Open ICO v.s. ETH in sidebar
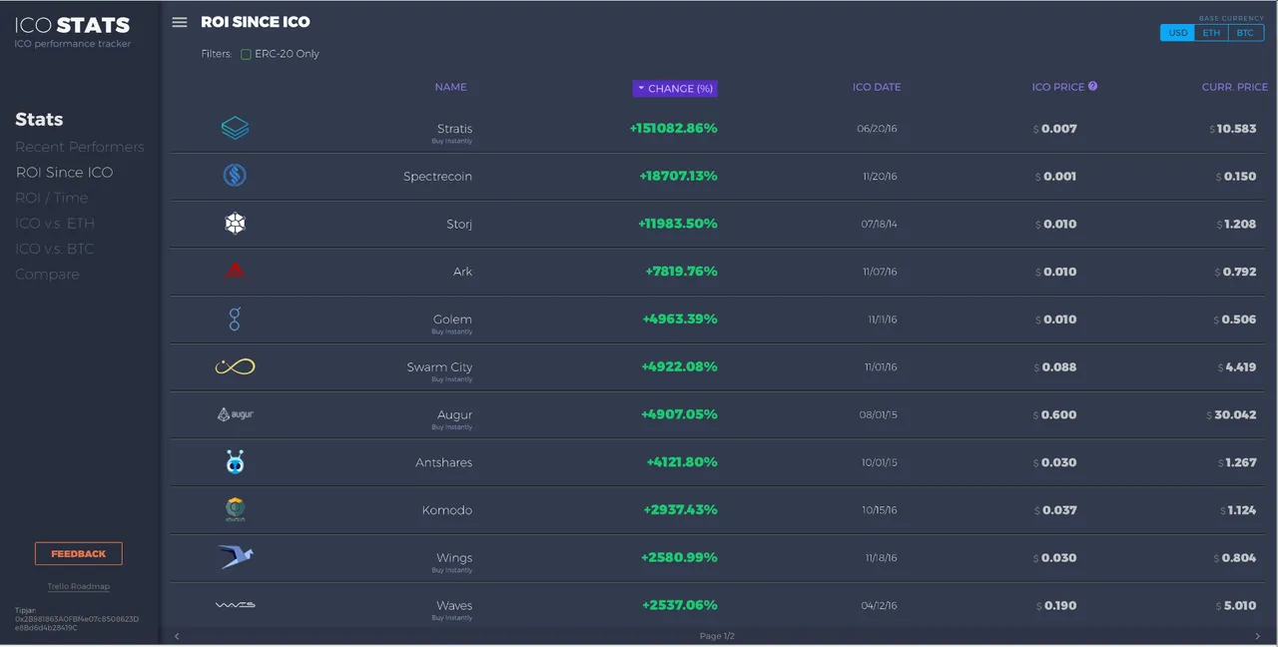Image resolution: width=1278 pixels, height=647 pixels. pos(55,223)
